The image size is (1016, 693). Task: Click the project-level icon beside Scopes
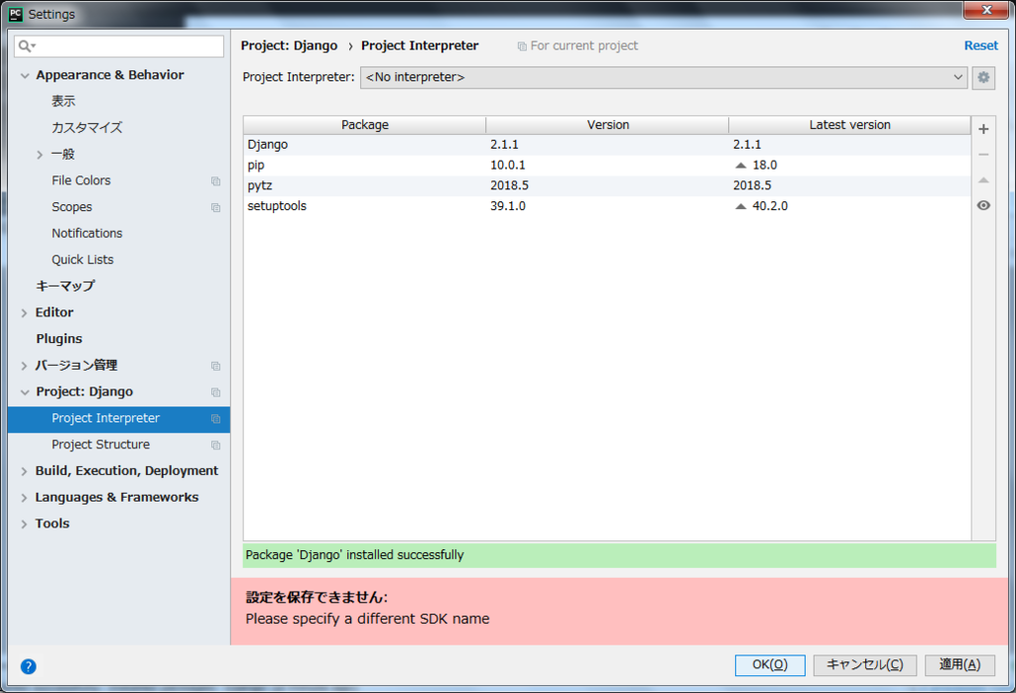tap(215, 208)
